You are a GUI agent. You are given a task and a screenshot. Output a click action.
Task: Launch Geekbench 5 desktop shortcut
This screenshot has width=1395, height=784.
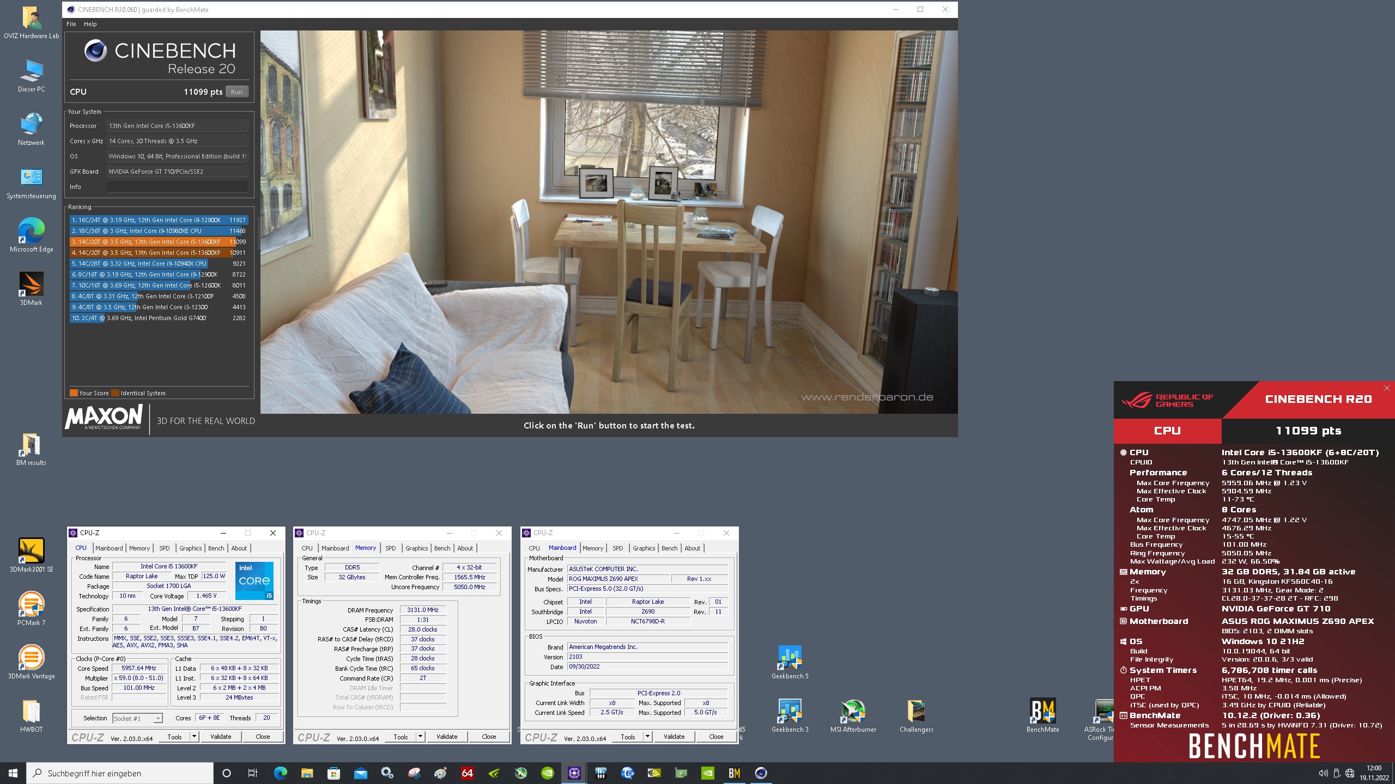pyautogui.click(x=790, y=663)
